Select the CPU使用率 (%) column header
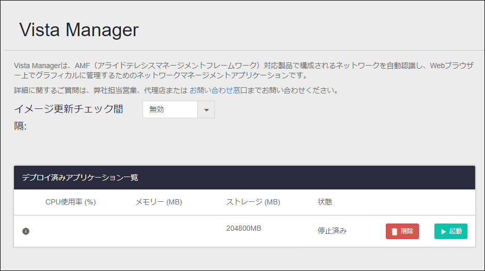485x271 pixels. point(71,202)
